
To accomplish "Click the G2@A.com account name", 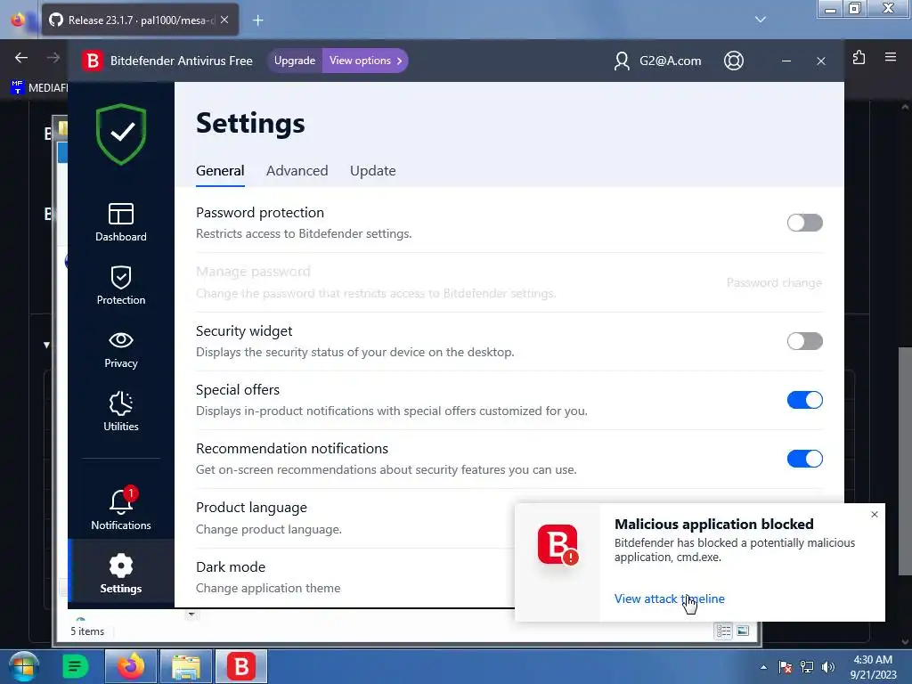I will click(670, 61).
